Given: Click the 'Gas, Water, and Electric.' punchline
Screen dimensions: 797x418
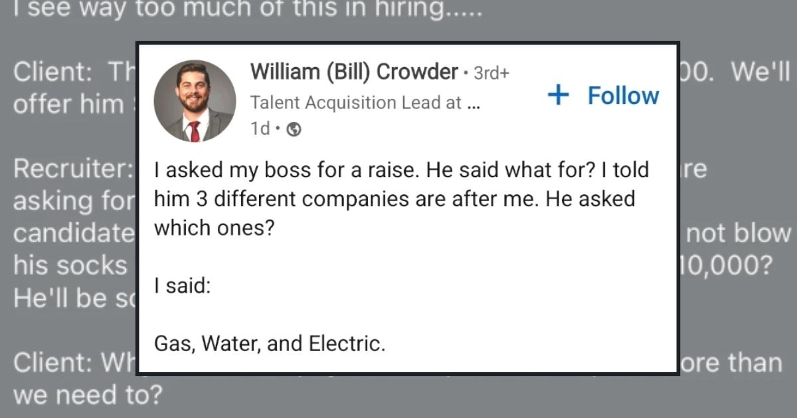Looking at the screenshot, I should [x=270, y=344].
